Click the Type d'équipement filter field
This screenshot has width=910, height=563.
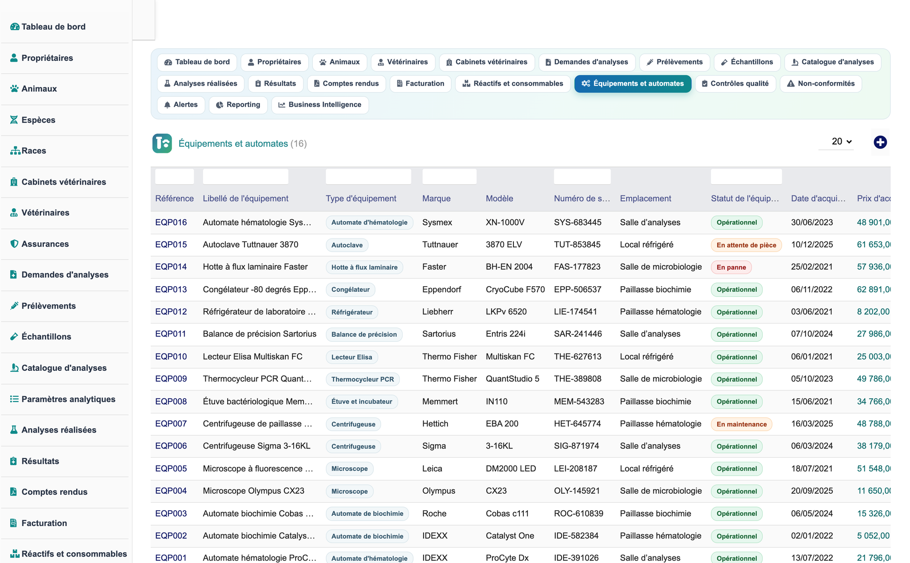coord(368,176)
